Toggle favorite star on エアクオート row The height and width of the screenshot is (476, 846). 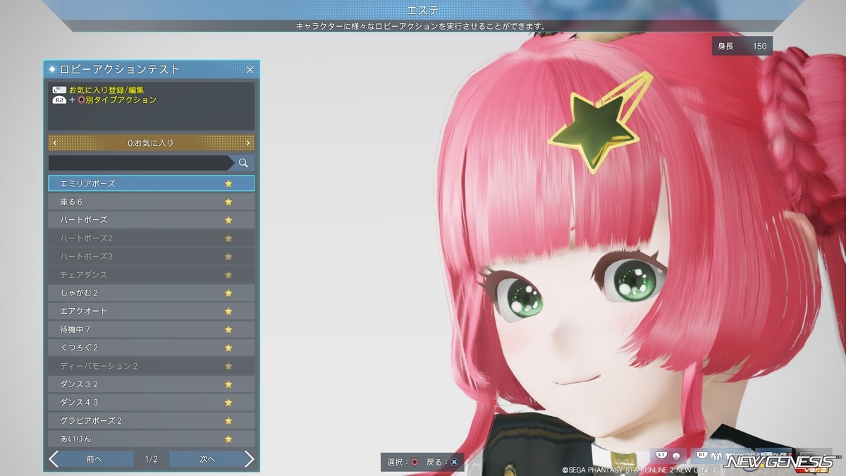coord(228,311)
